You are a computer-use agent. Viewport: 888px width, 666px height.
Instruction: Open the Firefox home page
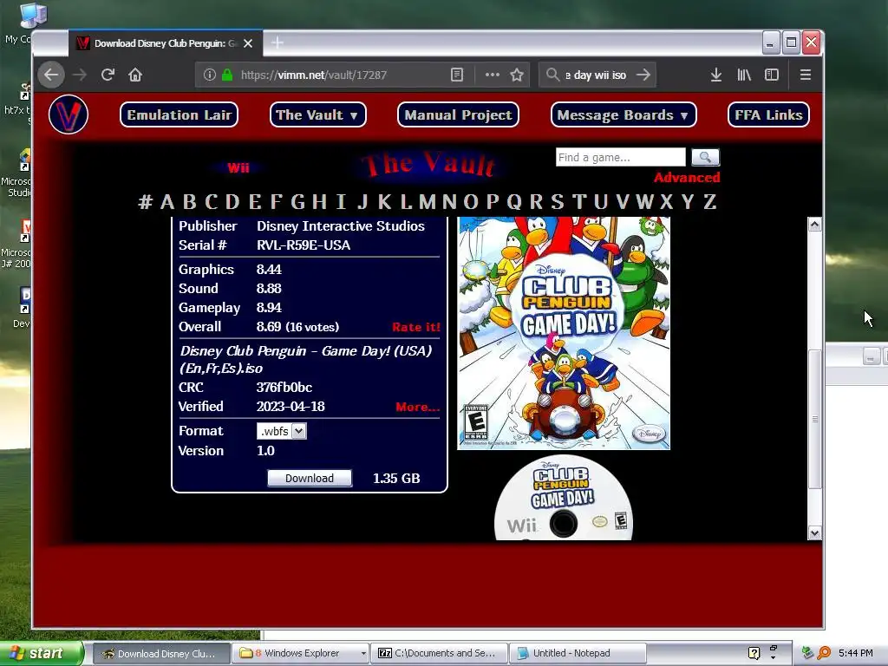point(134,75)
